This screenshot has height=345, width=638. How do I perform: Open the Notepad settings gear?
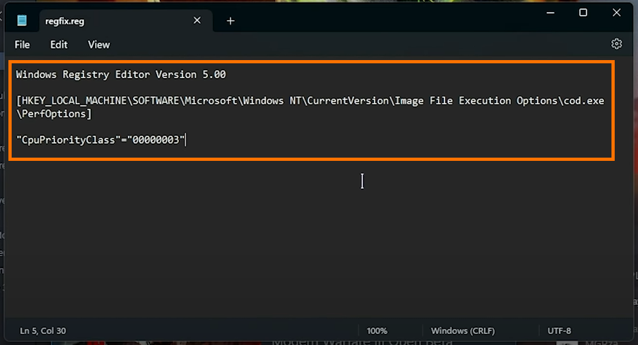click(x=617, y=44)
